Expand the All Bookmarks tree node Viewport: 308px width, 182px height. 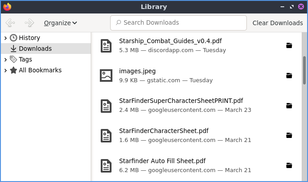point(5,71)
